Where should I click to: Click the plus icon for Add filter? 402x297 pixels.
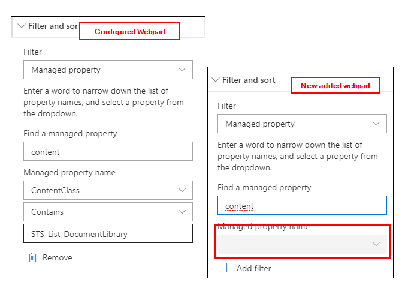coord(226,268)
